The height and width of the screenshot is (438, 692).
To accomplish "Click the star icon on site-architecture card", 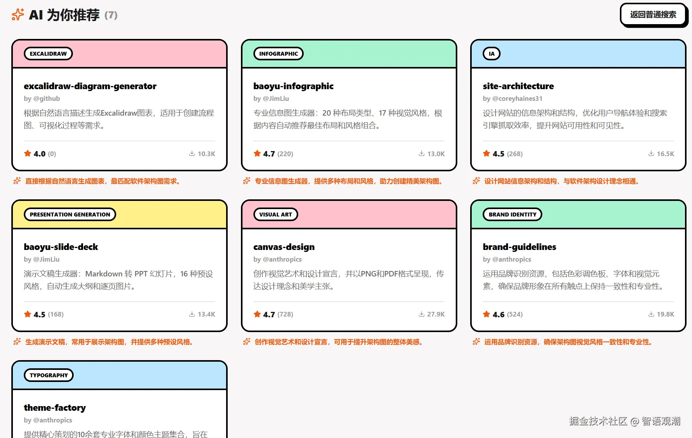I will (487, 153).
